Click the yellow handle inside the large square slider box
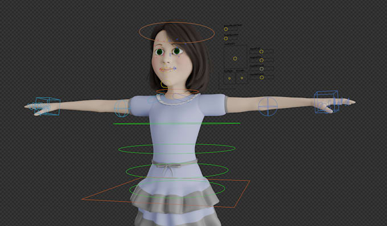Image resolution: width=387 pixels, height=226 pixels. [x=235, y=59]
